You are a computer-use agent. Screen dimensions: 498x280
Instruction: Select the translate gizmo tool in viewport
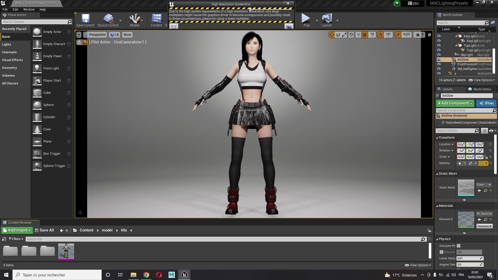[331, 35]
